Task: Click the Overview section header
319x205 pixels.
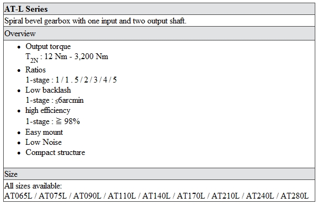Action: pyautogui.click(x=20, y=34)
